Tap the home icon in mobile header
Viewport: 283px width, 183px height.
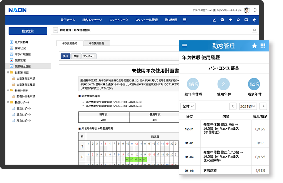coord(254,46)
